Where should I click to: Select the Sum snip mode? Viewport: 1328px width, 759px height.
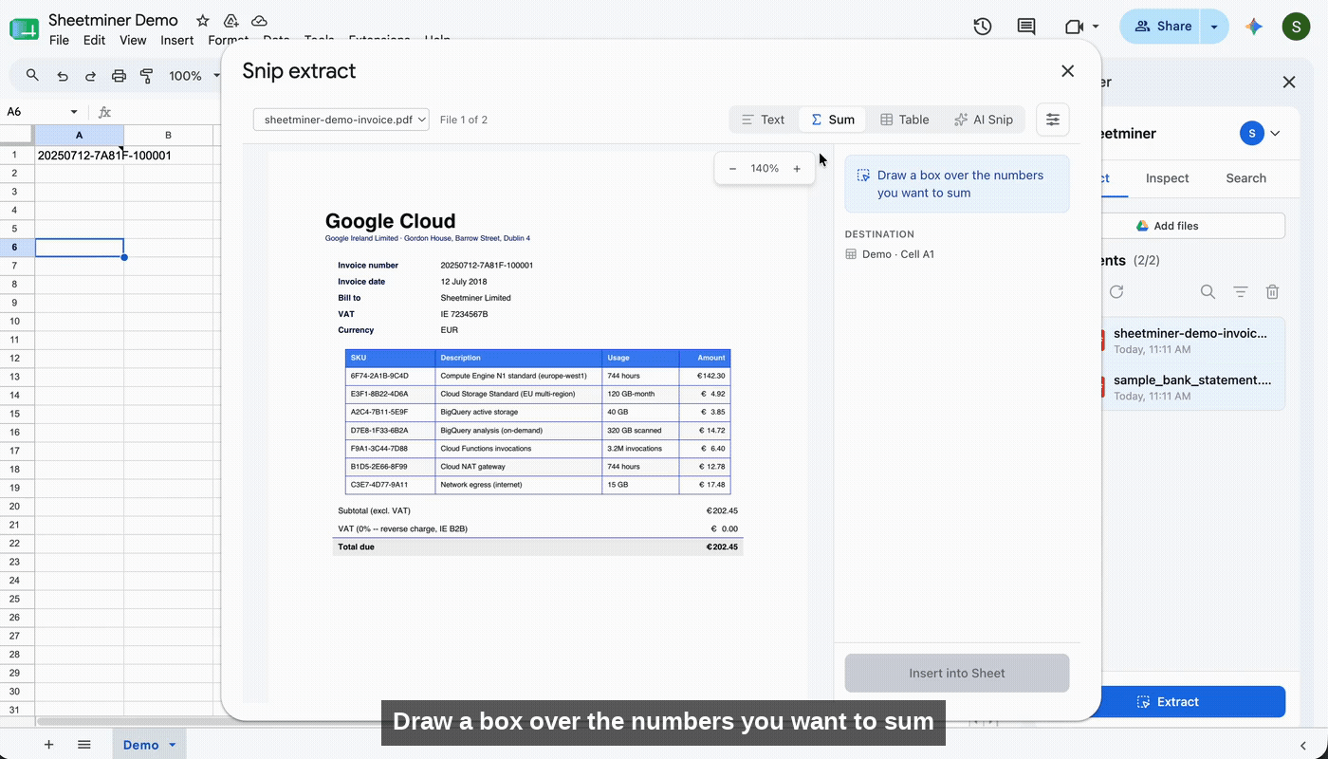point(832,120)
